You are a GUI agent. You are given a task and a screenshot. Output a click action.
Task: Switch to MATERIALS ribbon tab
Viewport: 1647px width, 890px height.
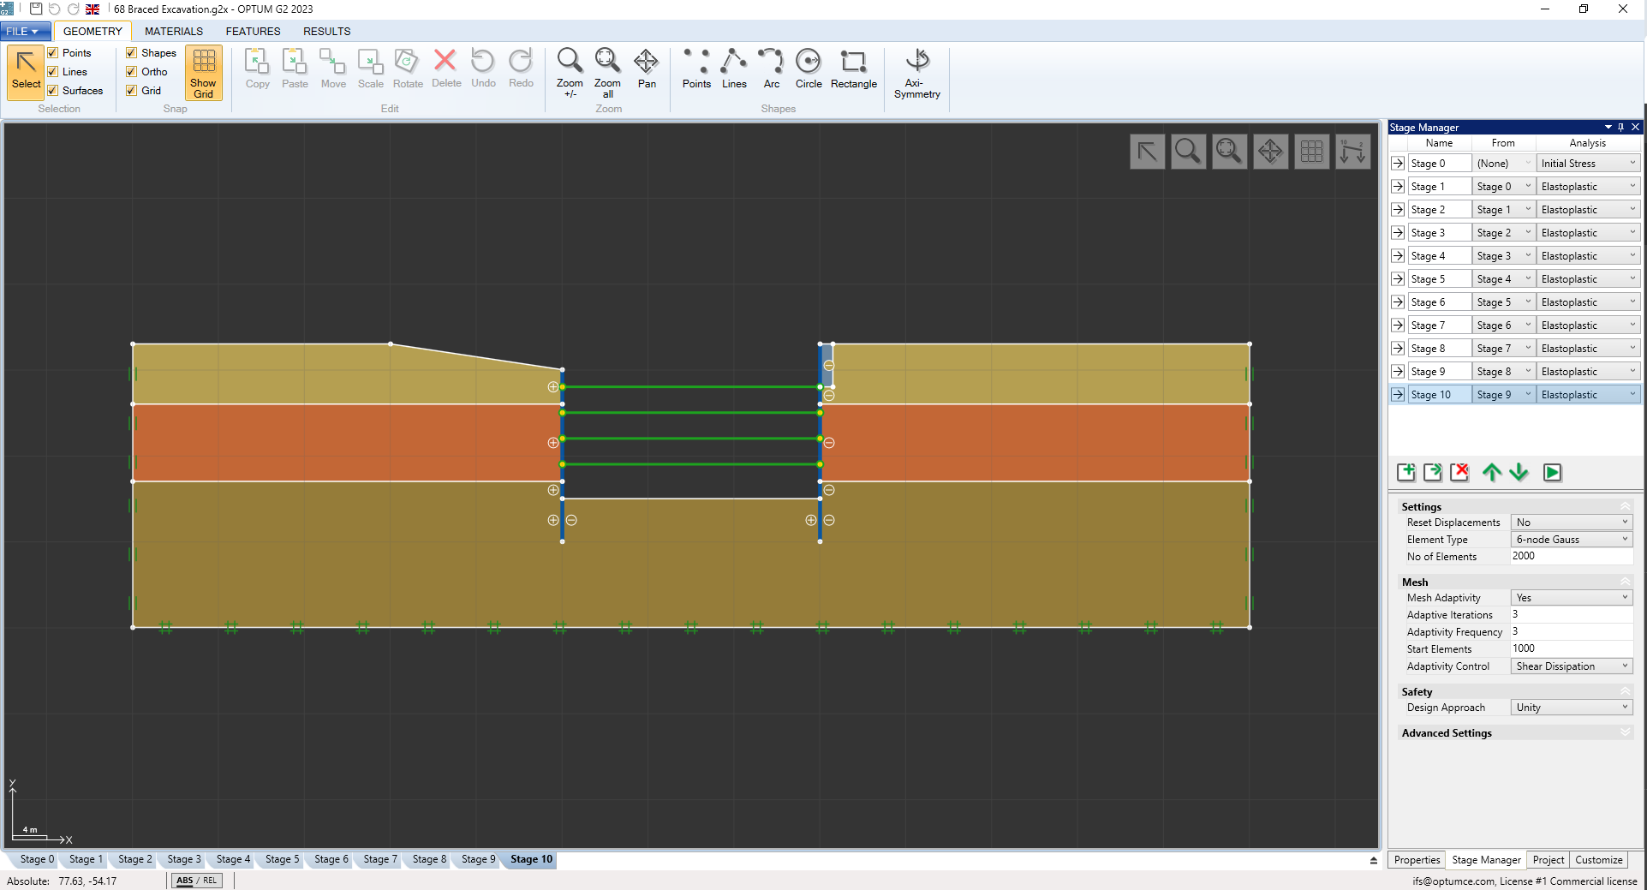[174, 32]
